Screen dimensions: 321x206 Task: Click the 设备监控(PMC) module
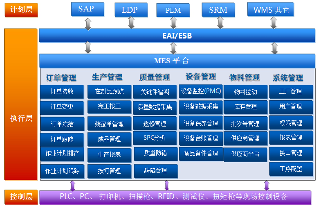pyautogui.click(x=201, y=91)
